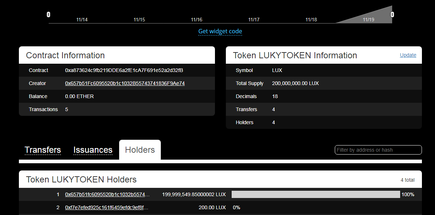This screenshot has height=215, width=435.
Task: Open holder 1 address 0x657b51fc...
Action: click(107, 194)
